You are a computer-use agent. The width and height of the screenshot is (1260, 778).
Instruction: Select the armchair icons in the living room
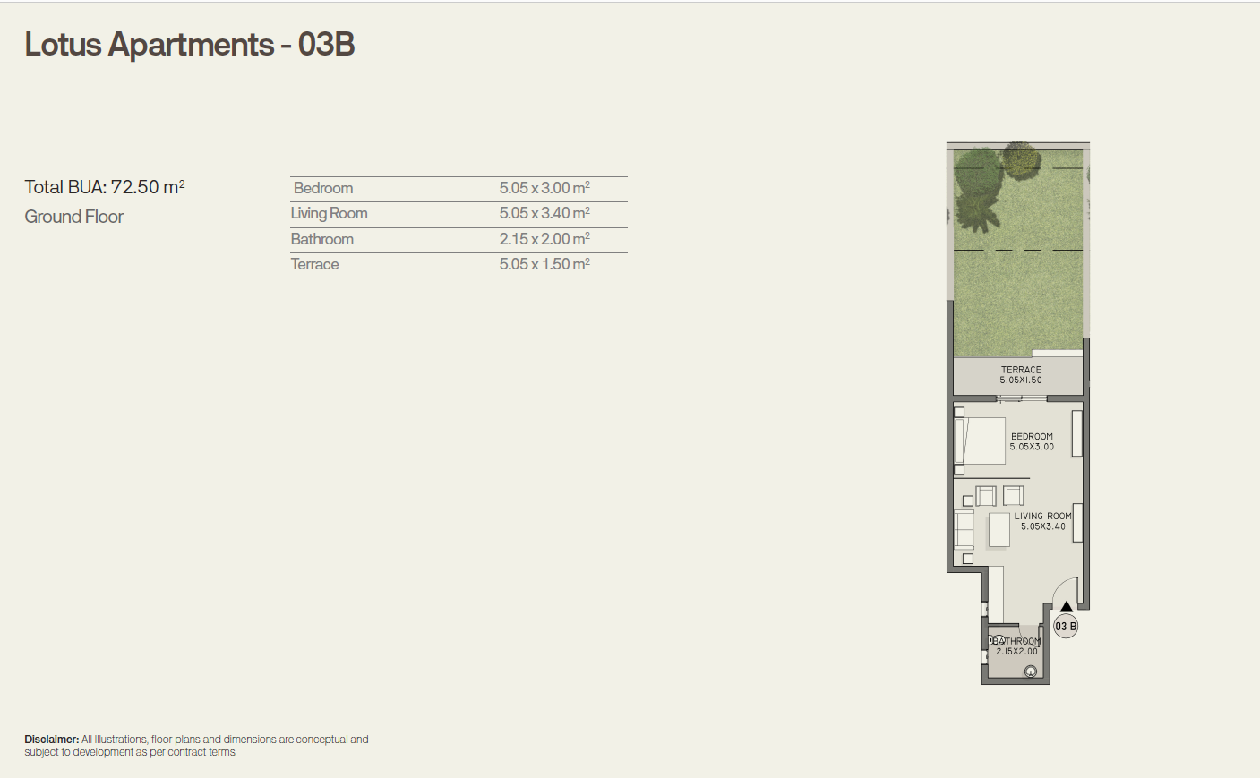pyautogui.click(x=999, y=496)
